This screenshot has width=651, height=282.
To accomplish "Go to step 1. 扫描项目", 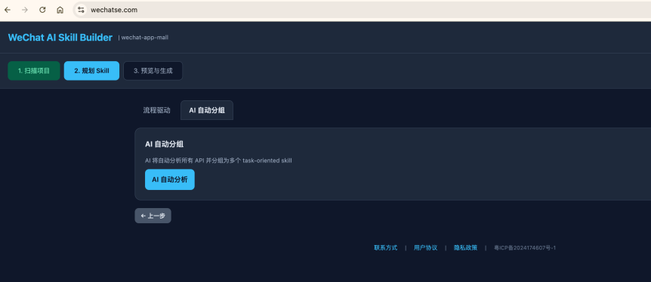I will [x=34, y=71].
